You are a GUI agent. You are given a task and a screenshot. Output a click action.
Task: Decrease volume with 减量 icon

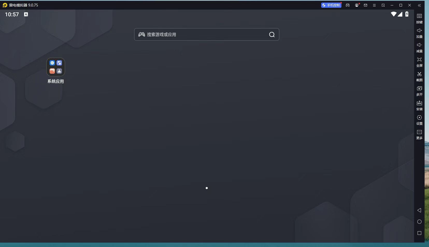pyautogui.click(x=419, y=47)
